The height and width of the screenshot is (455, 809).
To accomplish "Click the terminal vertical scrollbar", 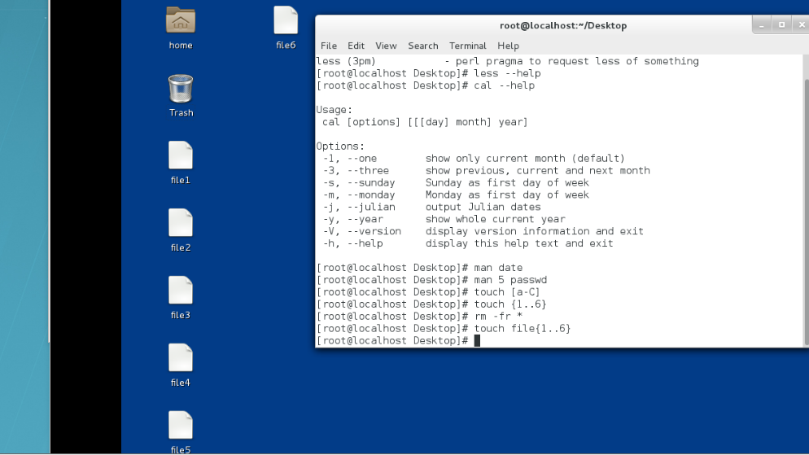I will coord(806,212).
